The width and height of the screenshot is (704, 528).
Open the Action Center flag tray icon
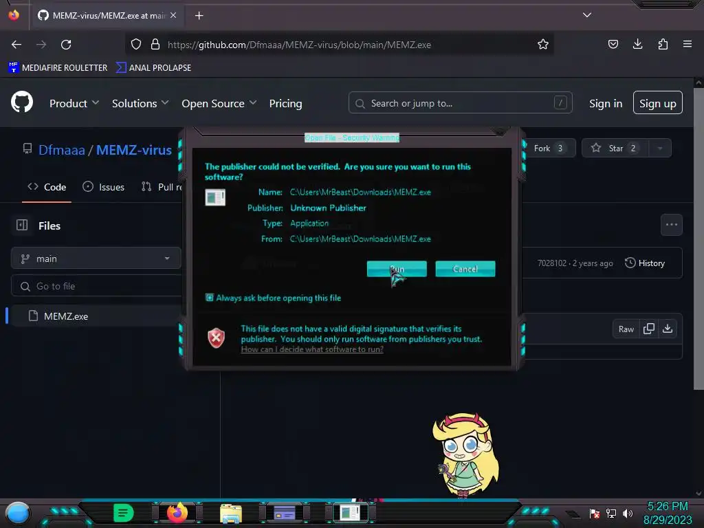595,513
